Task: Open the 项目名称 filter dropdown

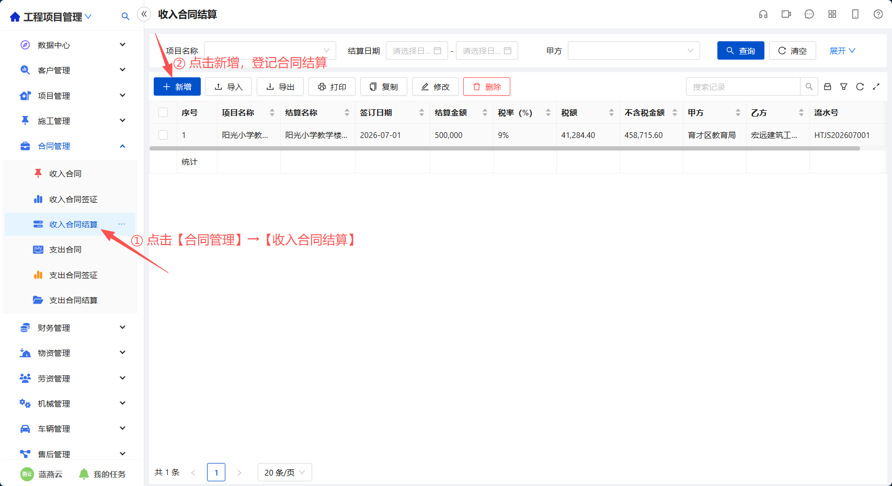Action: click(270, 51)
